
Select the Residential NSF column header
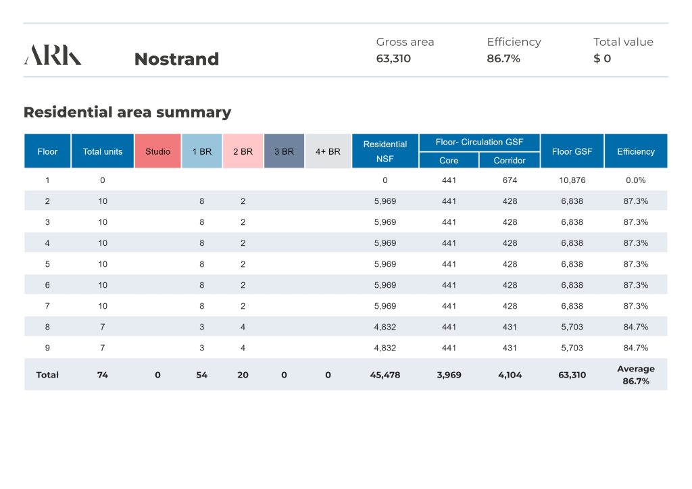pos(385,151)
